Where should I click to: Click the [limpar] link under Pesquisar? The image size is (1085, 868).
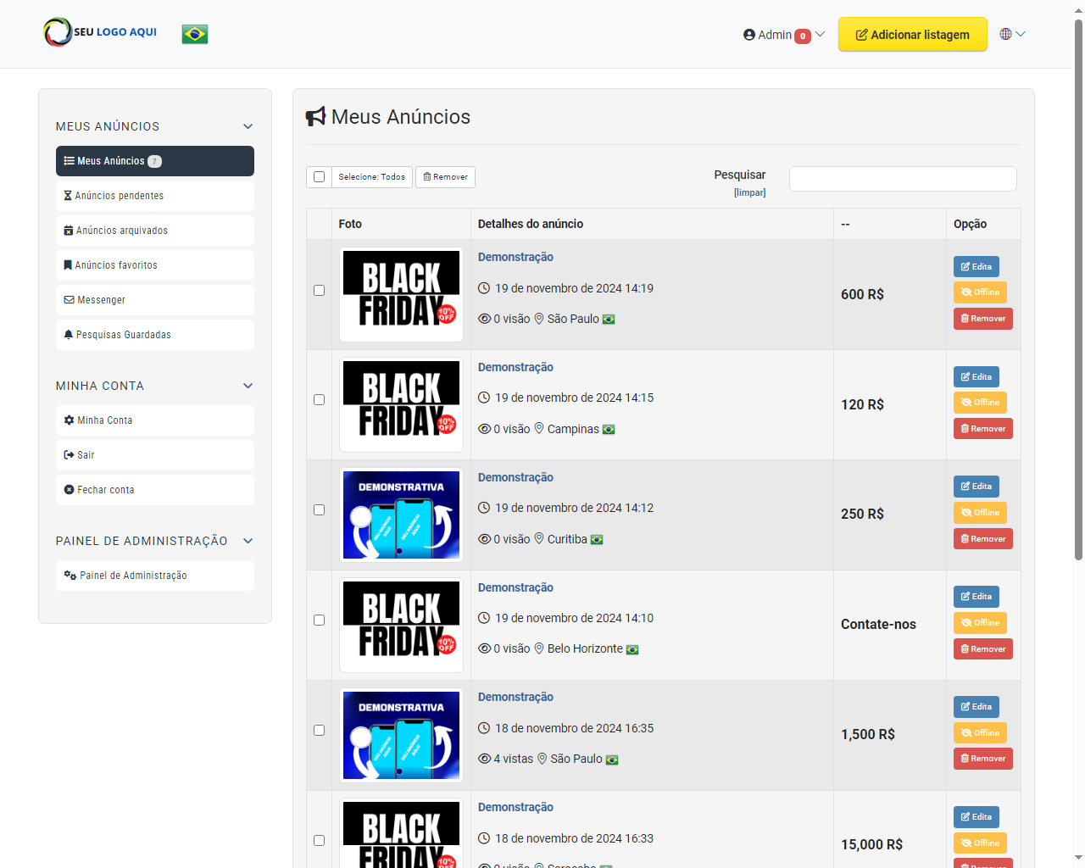pos(749,193)
